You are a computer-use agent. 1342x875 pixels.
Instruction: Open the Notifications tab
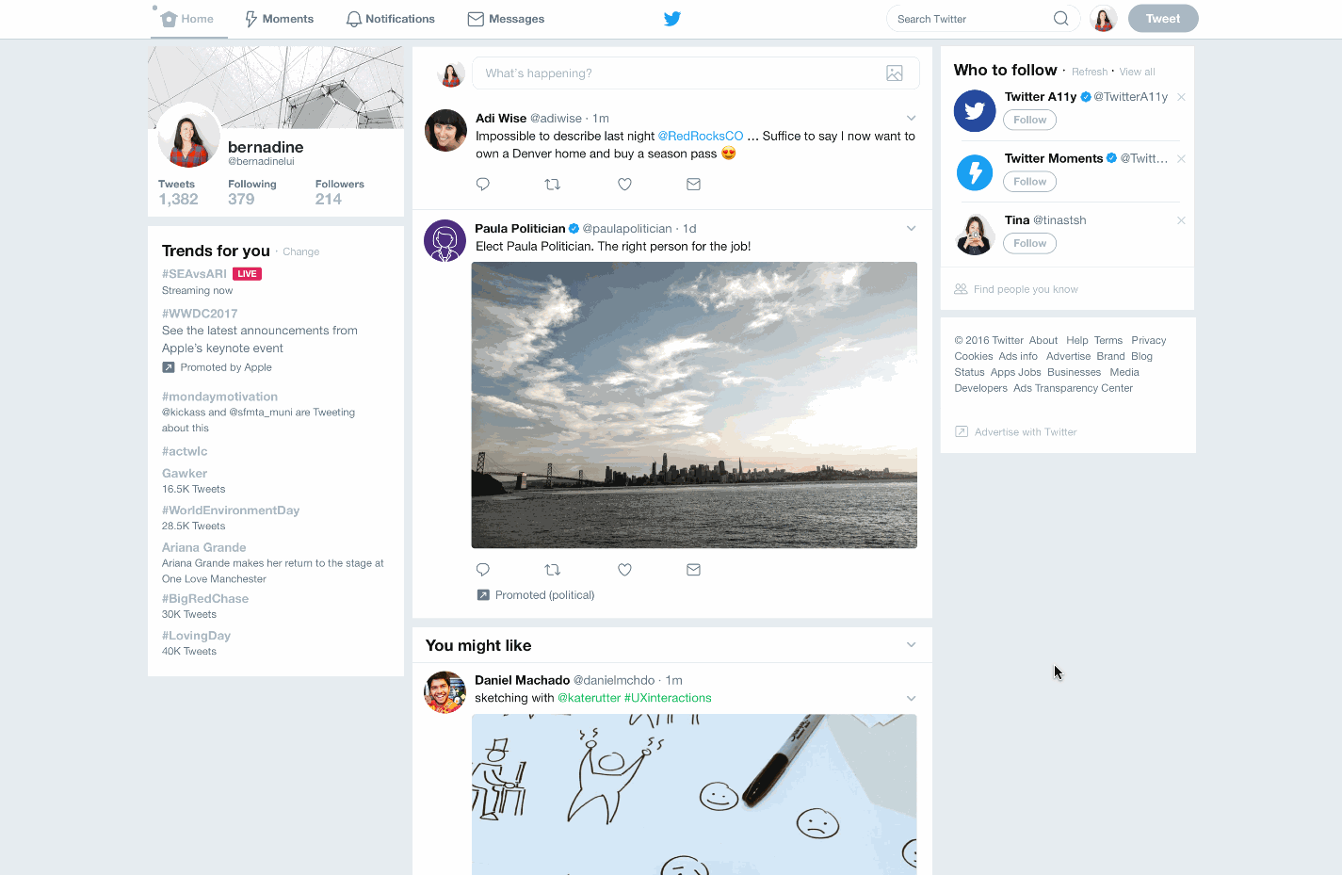click(391, 19)
